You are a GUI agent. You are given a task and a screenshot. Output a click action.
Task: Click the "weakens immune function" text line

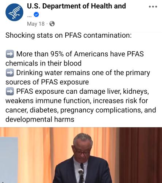tap(77, 101)
